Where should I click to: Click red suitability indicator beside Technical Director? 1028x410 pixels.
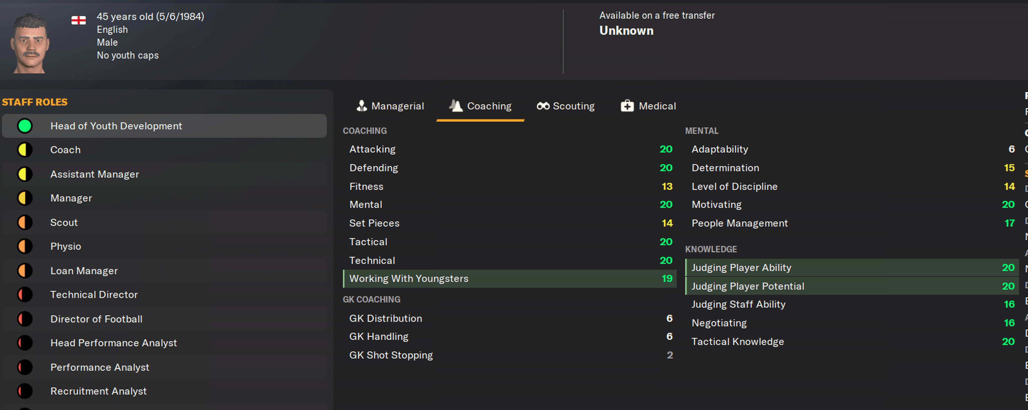tap(25, 295)
